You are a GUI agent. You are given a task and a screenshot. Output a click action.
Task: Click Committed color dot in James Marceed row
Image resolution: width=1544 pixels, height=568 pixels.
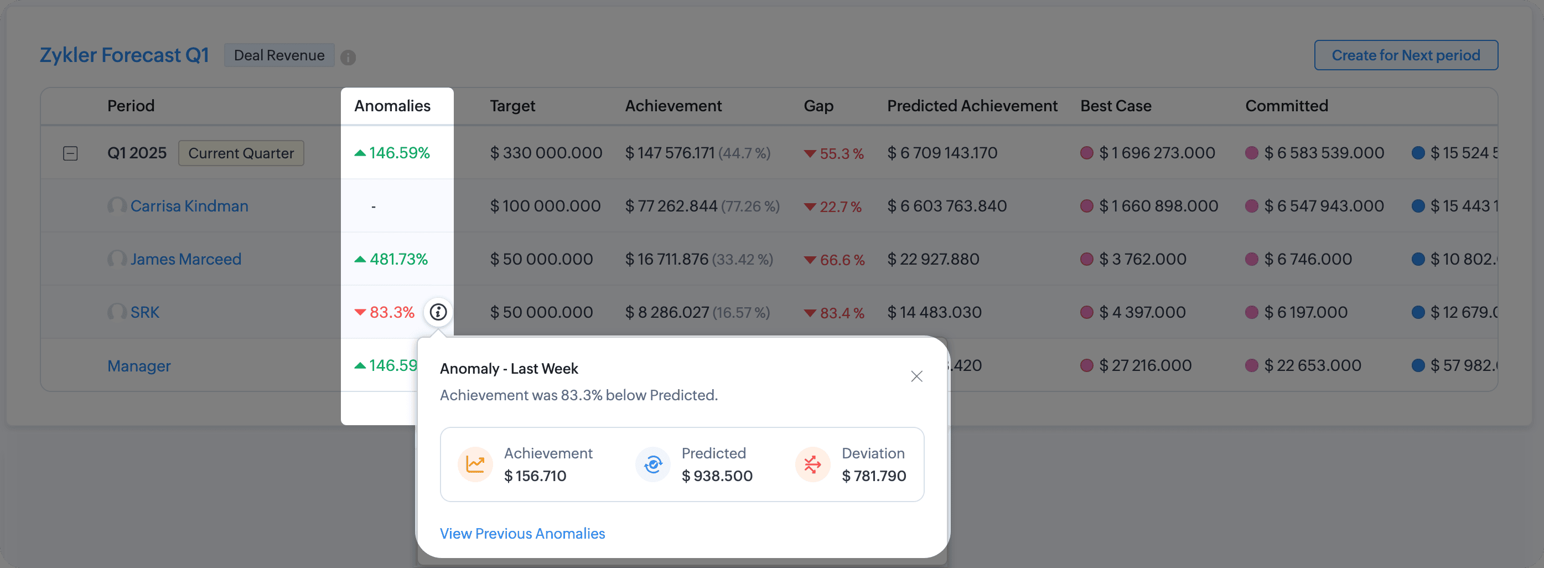pos(1251,259)
